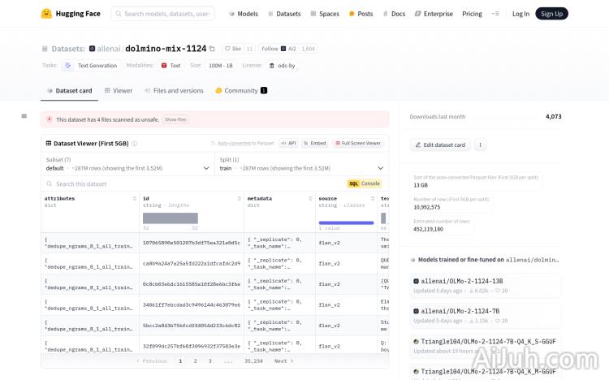Open the allenai/OLMo-2-1124-13B model link
This screenshot has width=609, height=380.
pyautogui.click(x=461, y=281)
